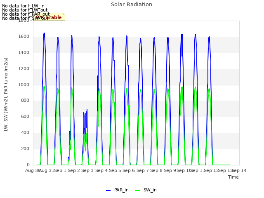
Task: Click the '200' y-axis tick label
Action: tap(25, 148)
